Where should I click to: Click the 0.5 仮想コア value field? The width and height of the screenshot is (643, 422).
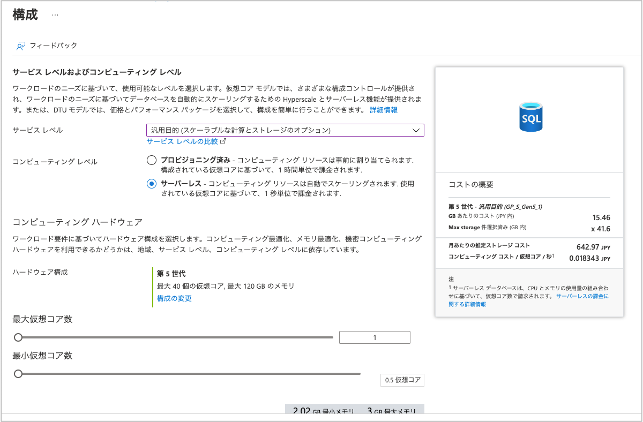point(402,380)
